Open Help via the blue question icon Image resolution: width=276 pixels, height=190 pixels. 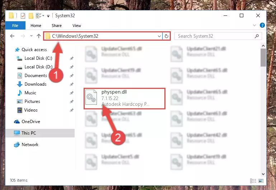point(262,25)
